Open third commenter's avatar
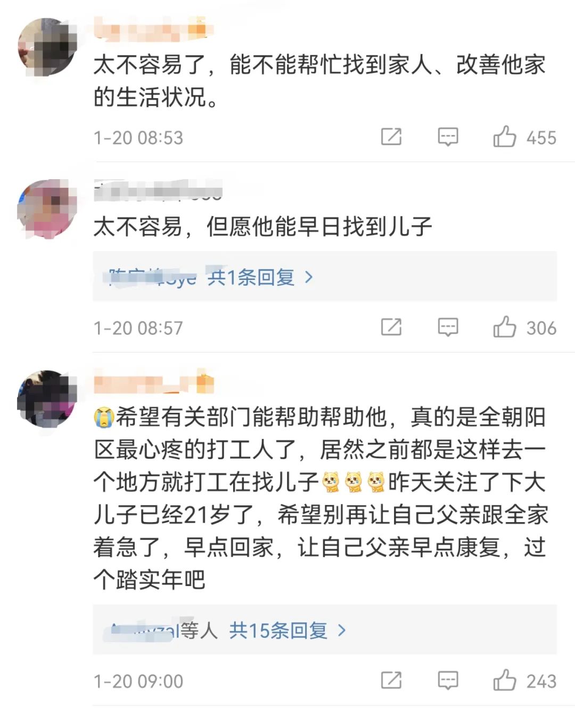The height and width of the screenshot is (713, 575). point(47,398)
